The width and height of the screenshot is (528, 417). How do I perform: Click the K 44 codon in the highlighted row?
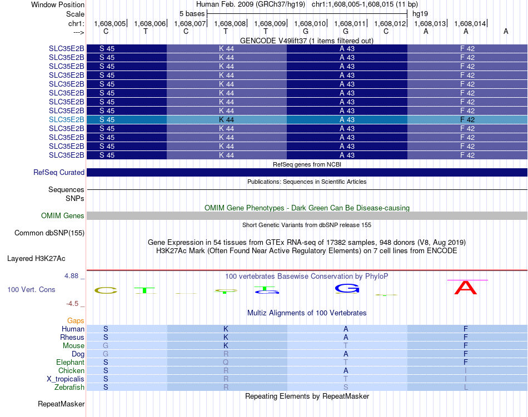pos(226,120)
